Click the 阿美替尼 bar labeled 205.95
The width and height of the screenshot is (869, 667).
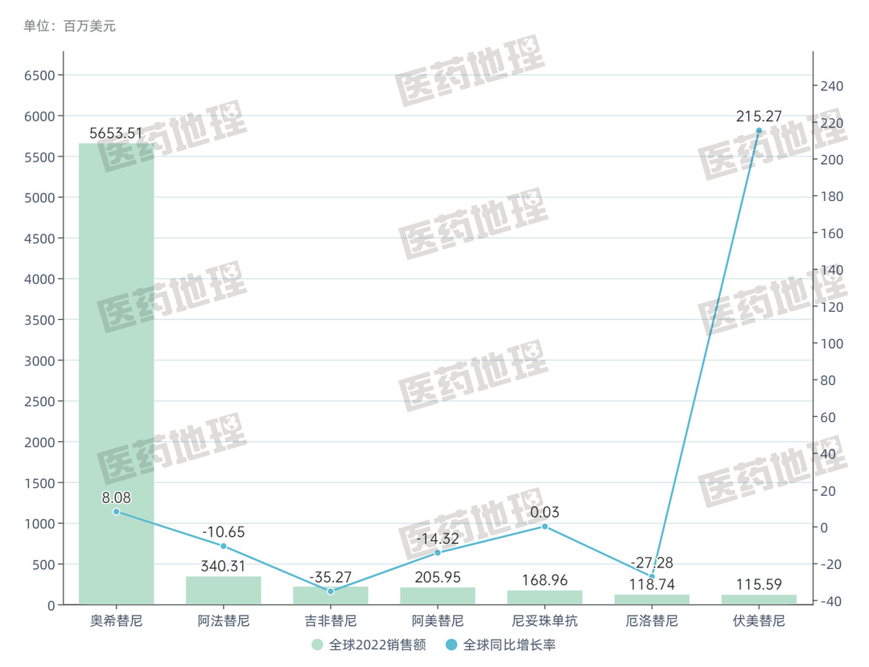point(438,596)
